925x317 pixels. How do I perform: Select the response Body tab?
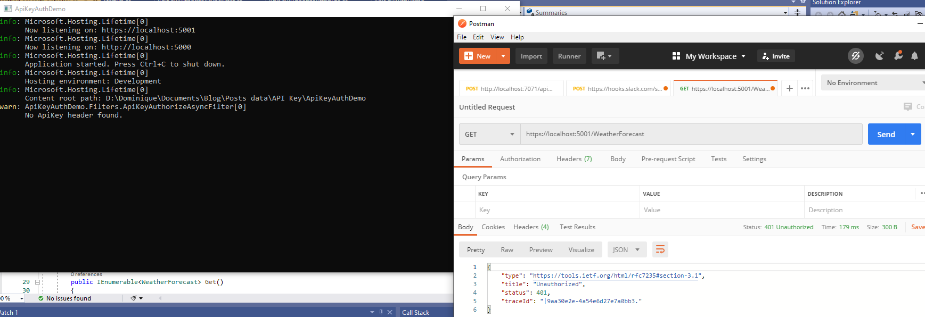pos(465,227)
